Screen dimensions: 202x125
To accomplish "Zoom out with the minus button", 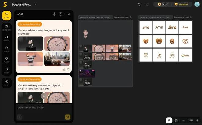I will coord(183,120).
